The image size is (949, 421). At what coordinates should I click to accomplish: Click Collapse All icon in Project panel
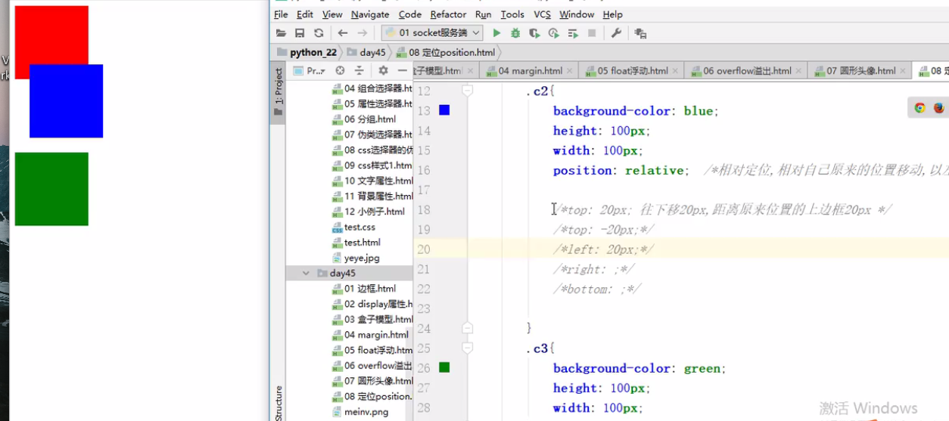[359, 70]
